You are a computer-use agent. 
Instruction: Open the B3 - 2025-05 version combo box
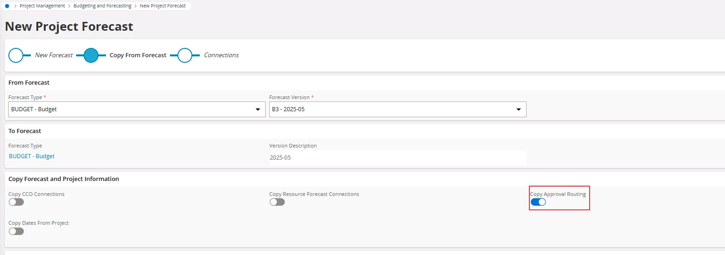[398, 109]
